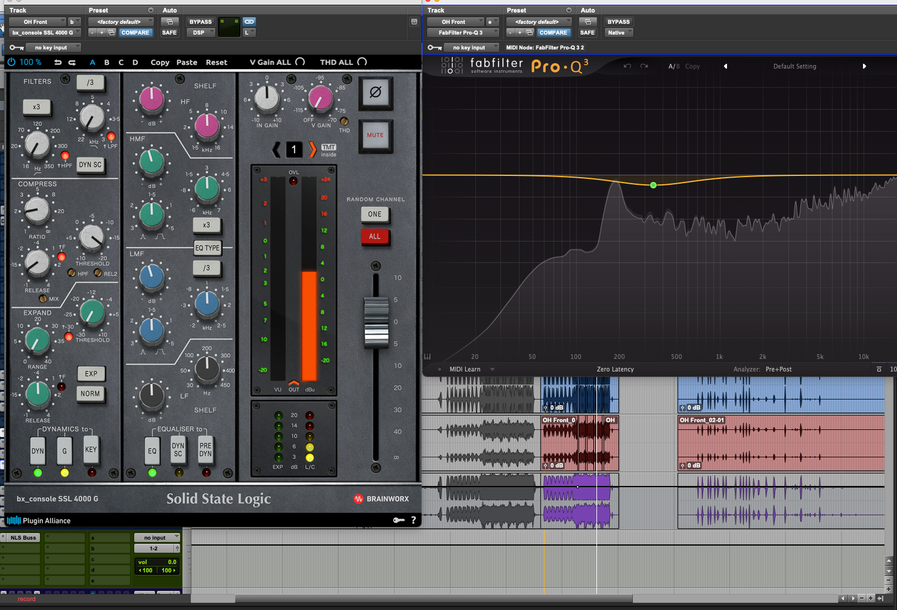Click the SSL console undo arrow

pos(58,62)
